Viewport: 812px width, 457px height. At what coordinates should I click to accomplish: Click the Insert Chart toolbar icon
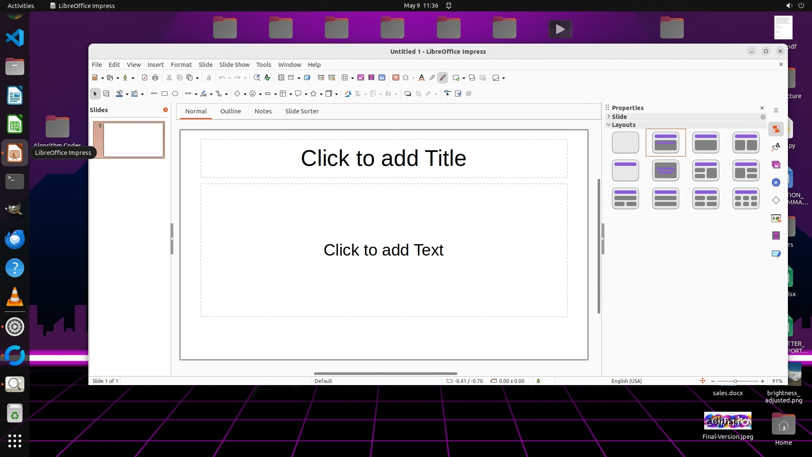coord(382,77)
